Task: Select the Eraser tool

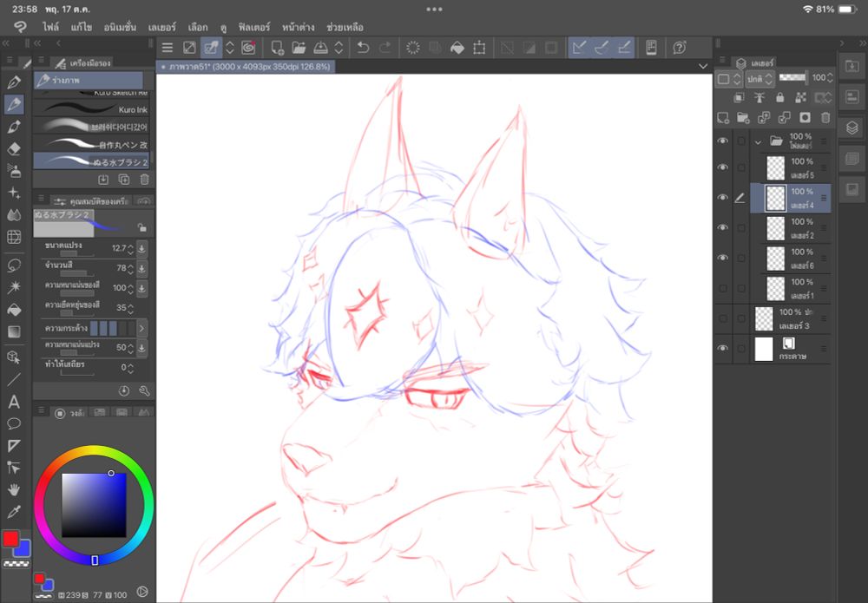Action: tap(14, 148)
